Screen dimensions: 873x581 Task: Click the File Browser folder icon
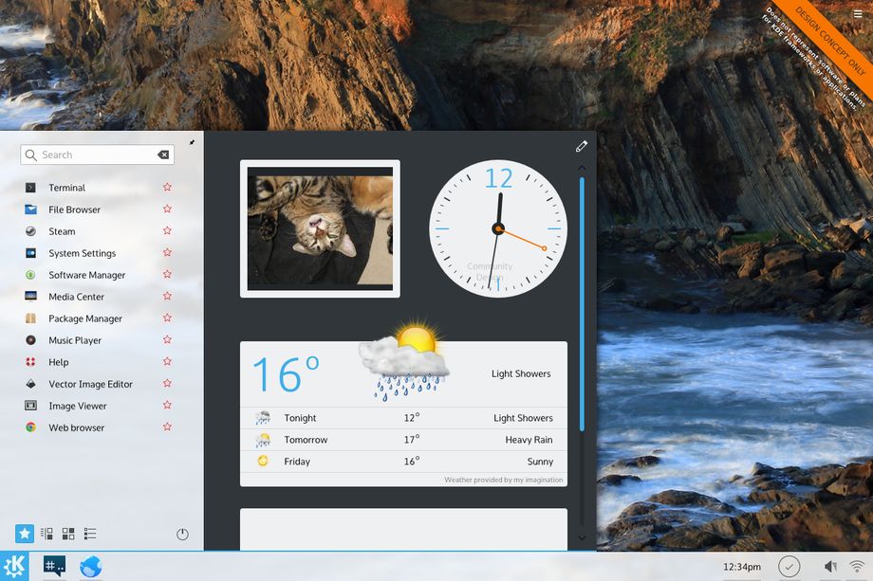30,209
